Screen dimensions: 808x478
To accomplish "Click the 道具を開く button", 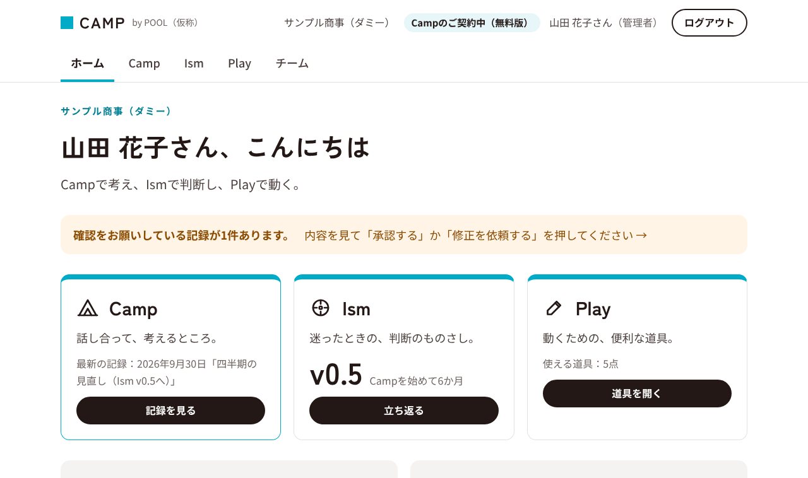I will [x=637, y=393].
